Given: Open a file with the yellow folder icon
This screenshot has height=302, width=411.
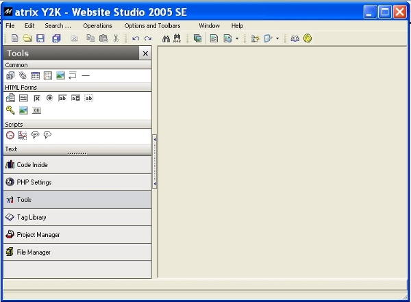Looking at the screenshot, I should (x=27, y=38).
